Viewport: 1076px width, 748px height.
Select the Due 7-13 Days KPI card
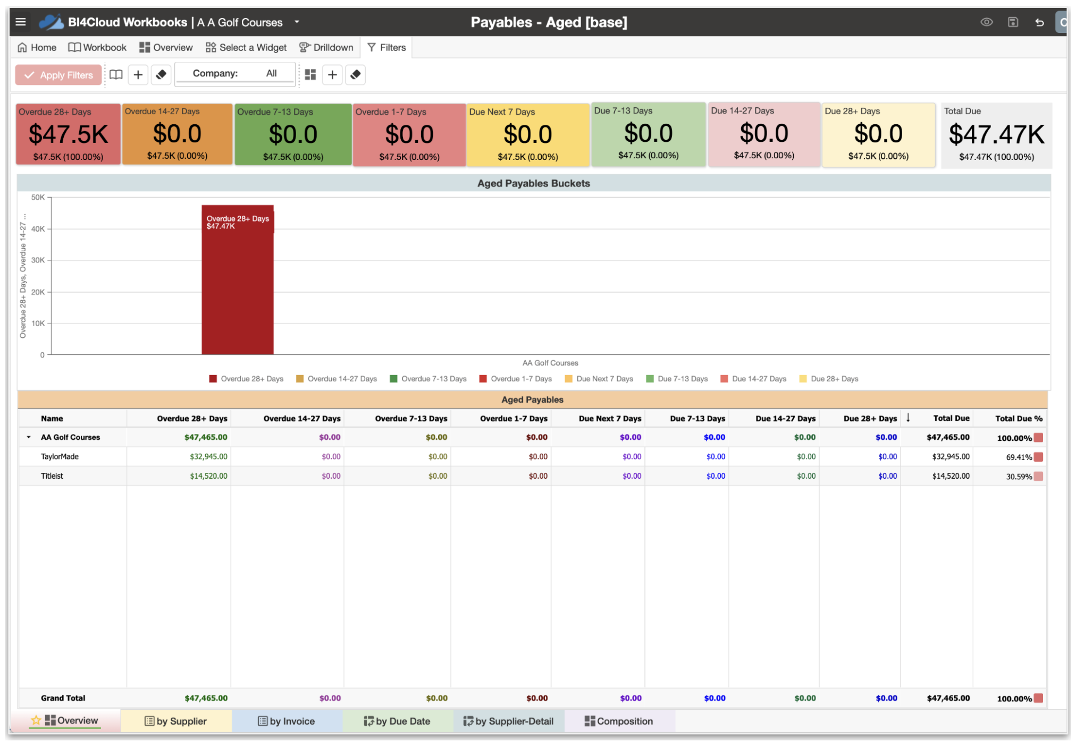pyautogui.click(x=649, y=134)
